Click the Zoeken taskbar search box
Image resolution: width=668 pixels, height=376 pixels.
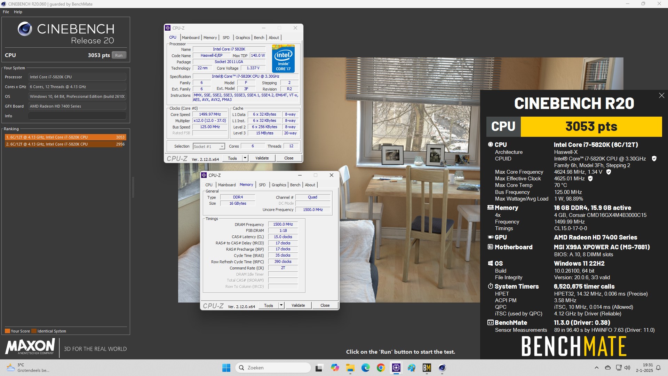(x=273, y=368)
